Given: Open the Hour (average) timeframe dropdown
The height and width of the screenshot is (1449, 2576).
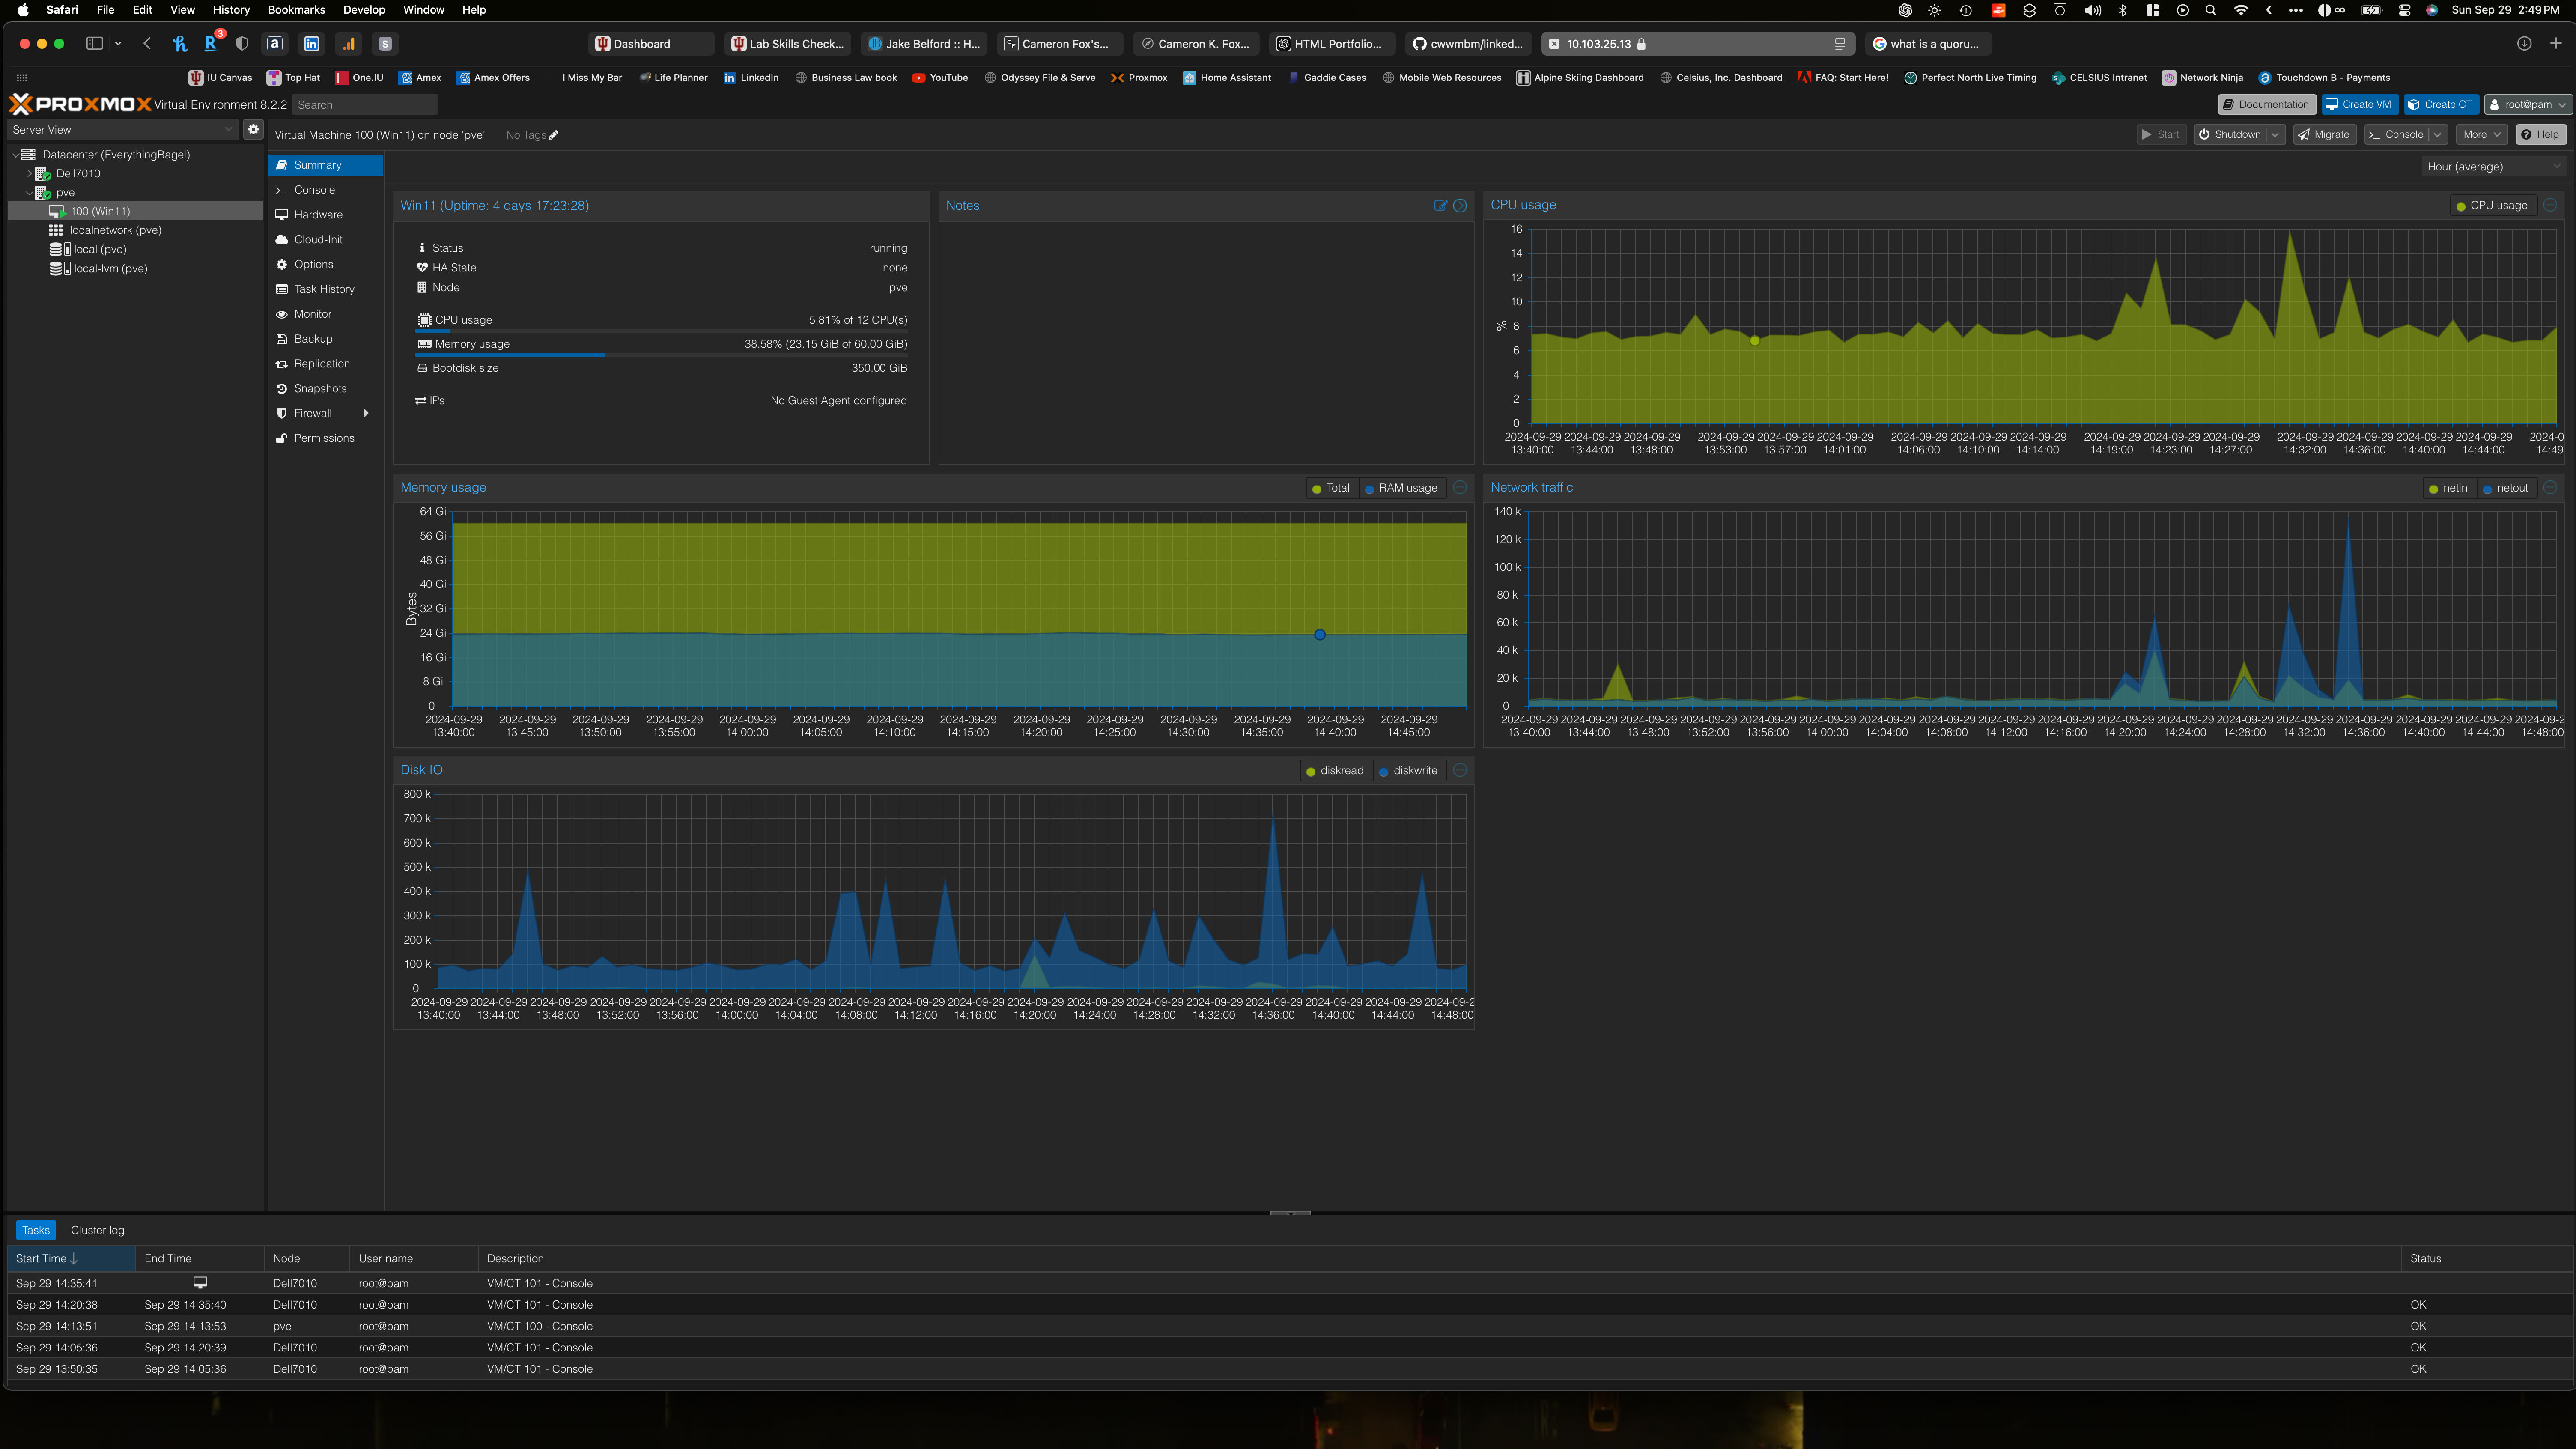Looking at the screenshot, I should point(2493,167).
